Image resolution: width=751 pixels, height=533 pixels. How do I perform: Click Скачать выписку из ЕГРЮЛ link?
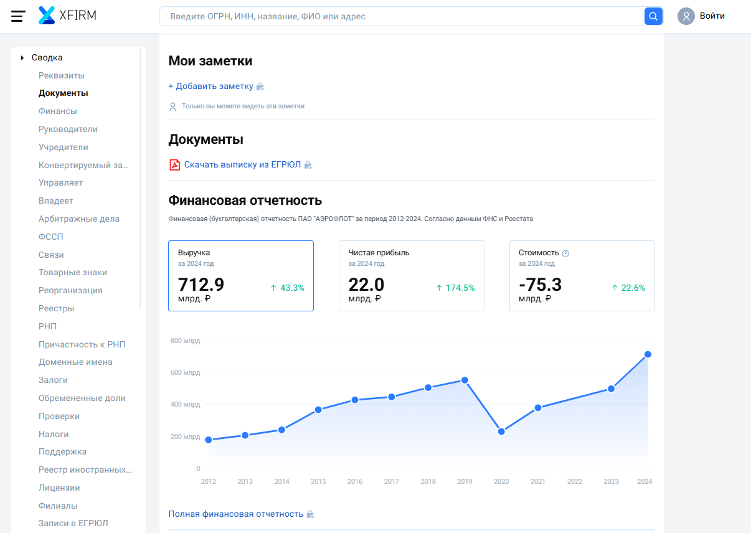242,164
